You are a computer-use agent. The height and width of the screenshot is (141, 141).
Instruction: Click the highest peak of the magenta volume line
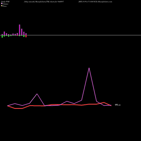click(89, 68)
